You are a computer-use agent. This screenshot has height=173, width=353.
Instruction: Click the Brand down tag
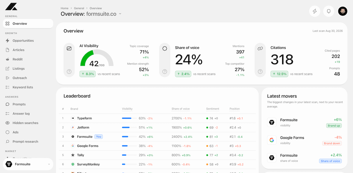coord(332,143)
